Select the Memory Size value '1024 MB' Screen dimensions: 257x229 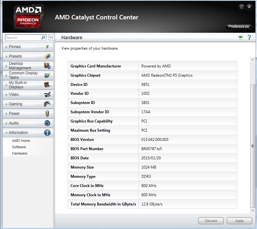[149, 167]
